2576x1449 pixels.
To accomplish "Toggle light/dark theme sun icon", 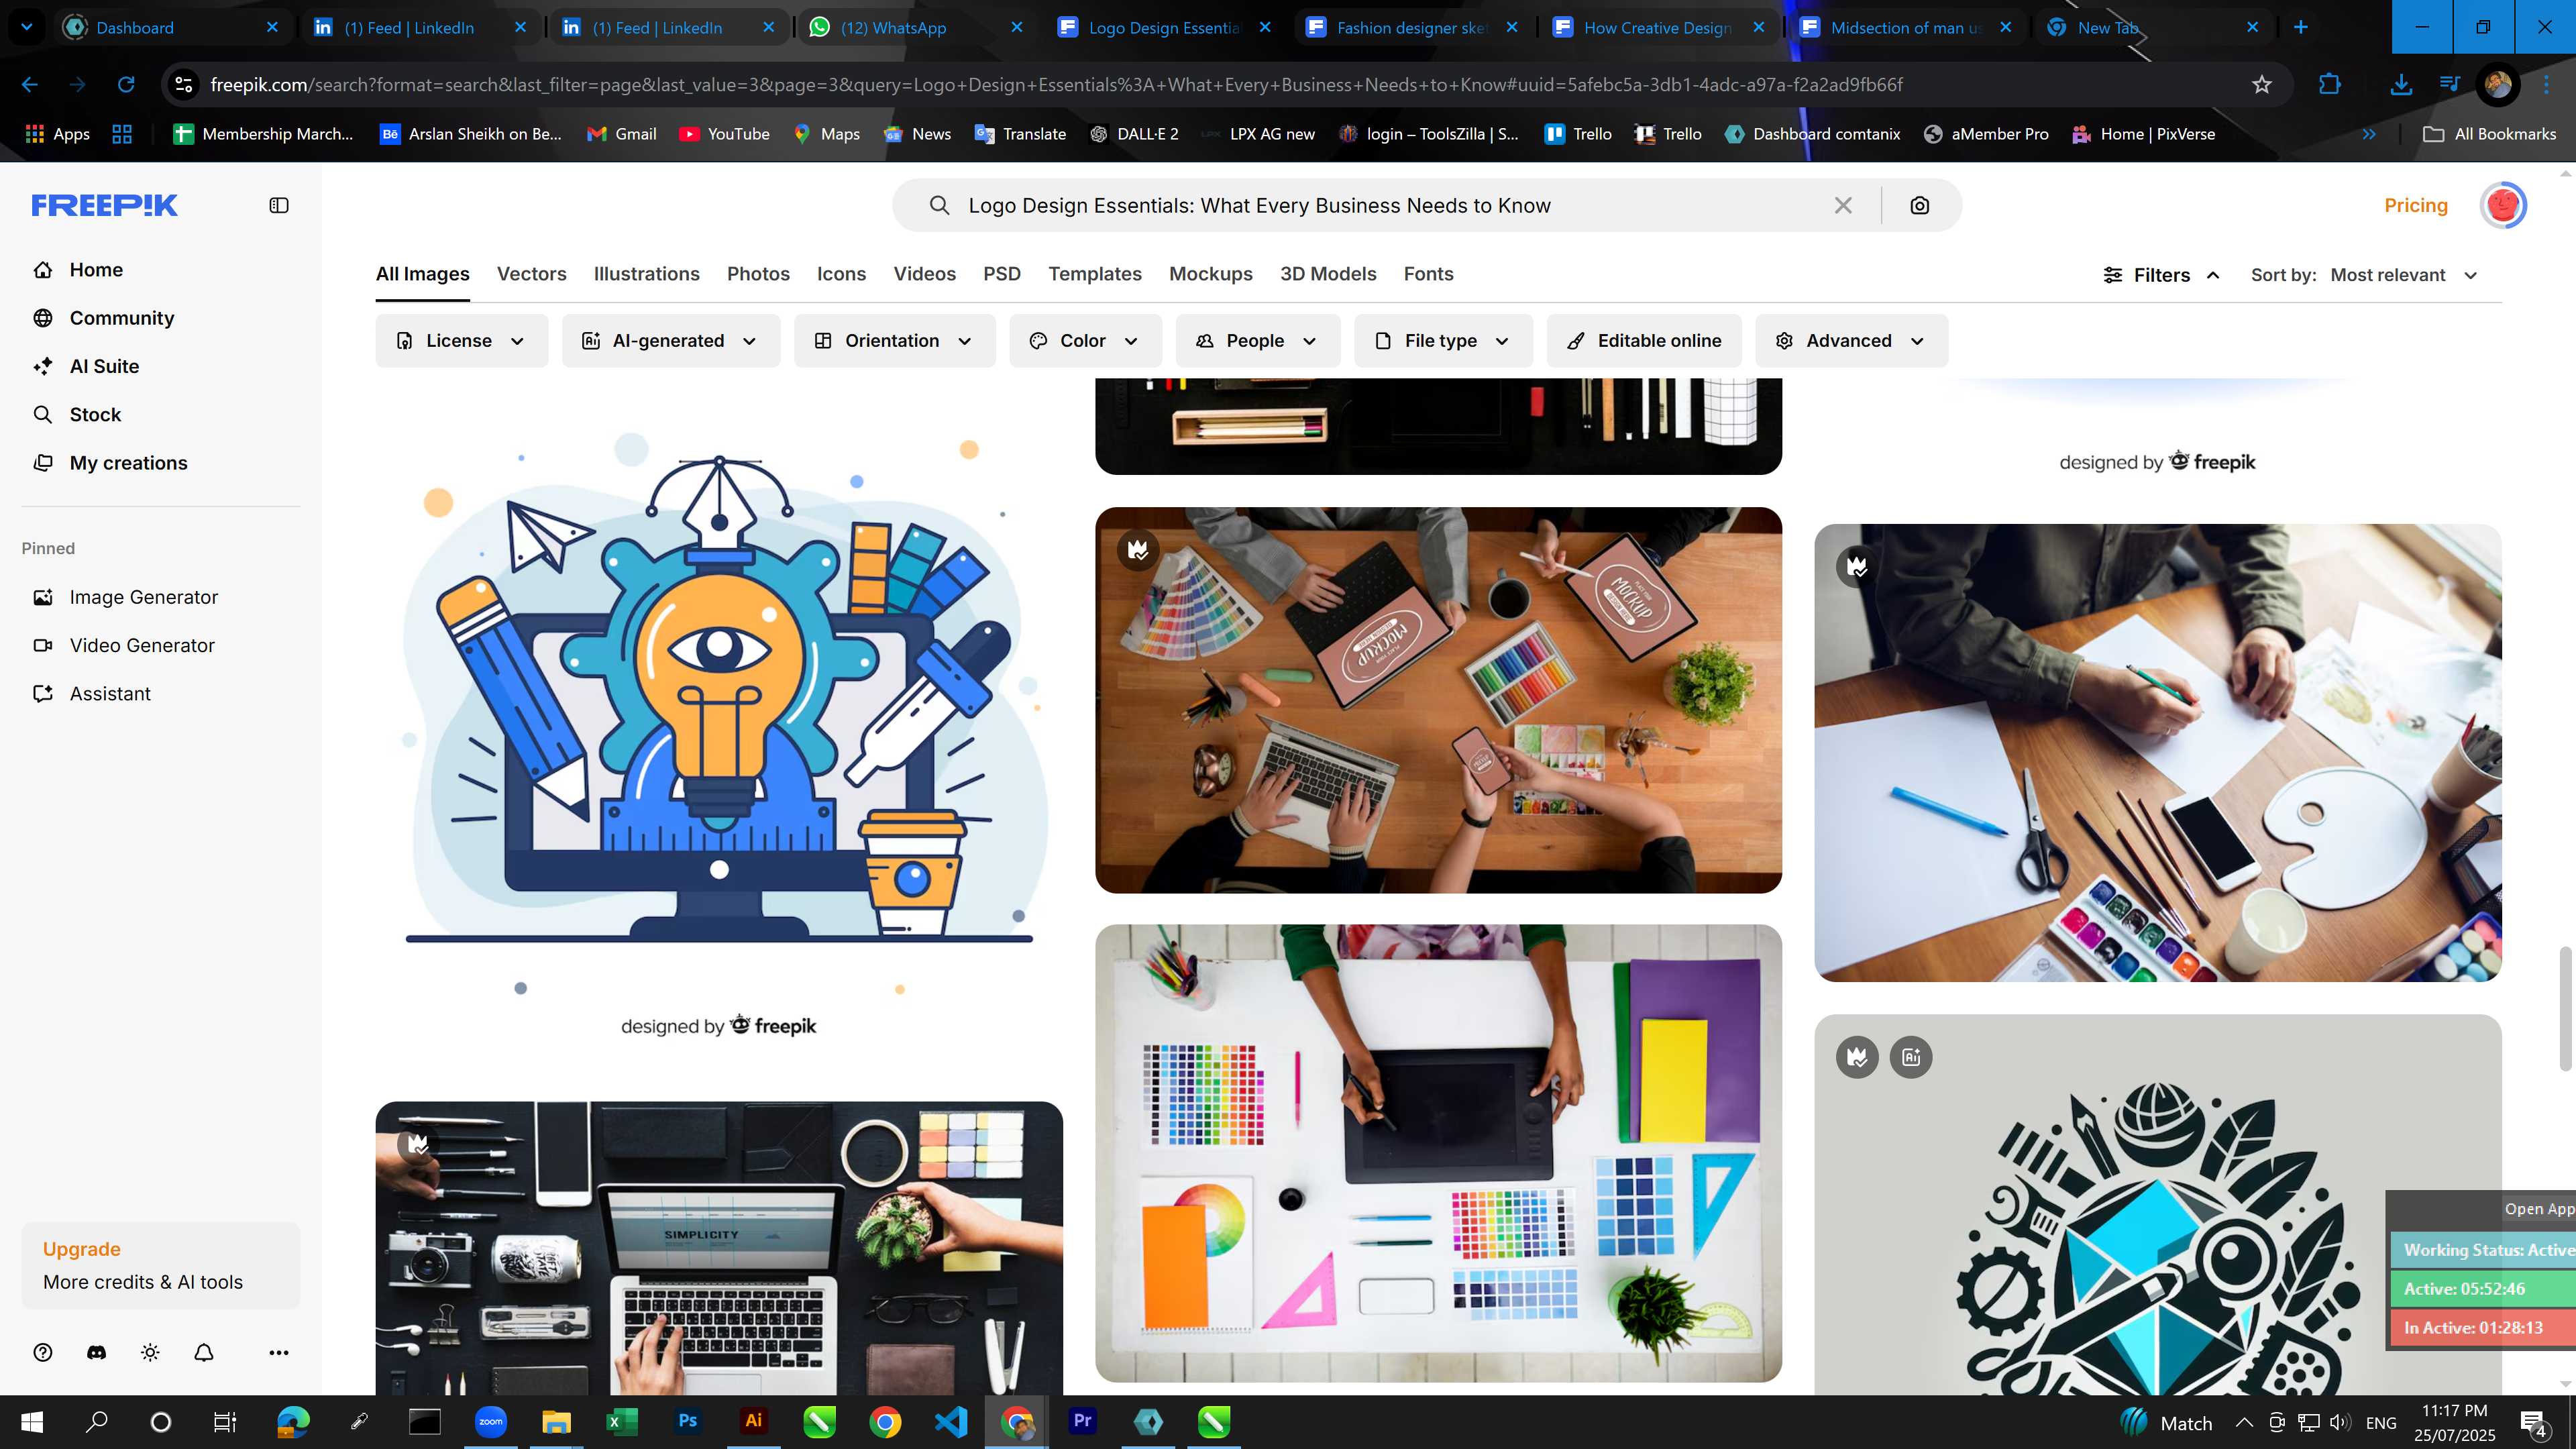I will [150, 1352].
